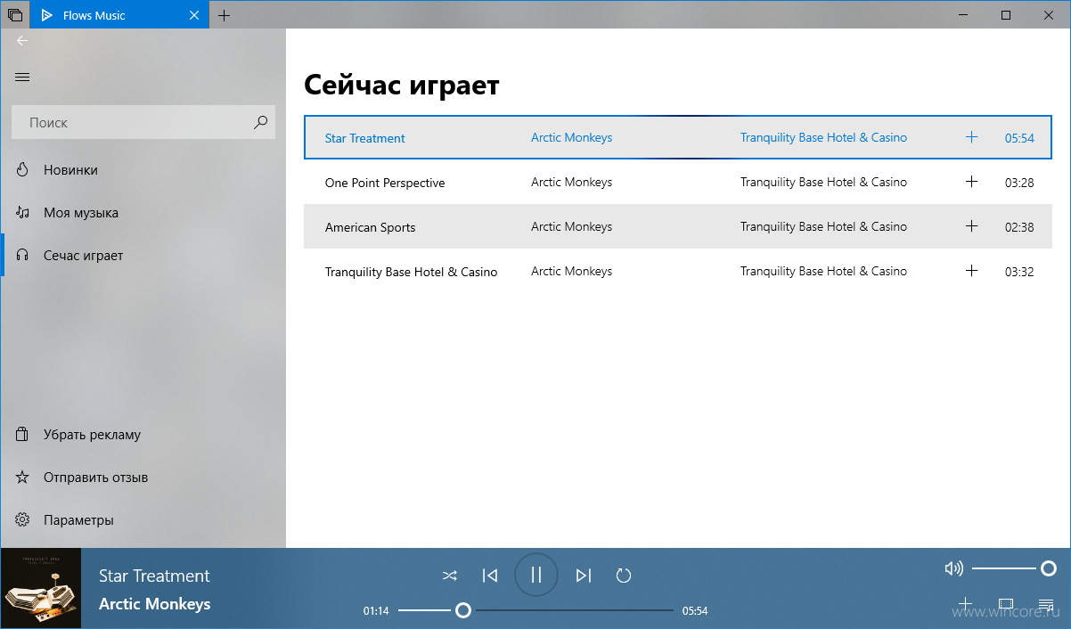This screenshot has width=1071, height=629.
Task: Open a new tab with plus button
Action: (224, 15)
